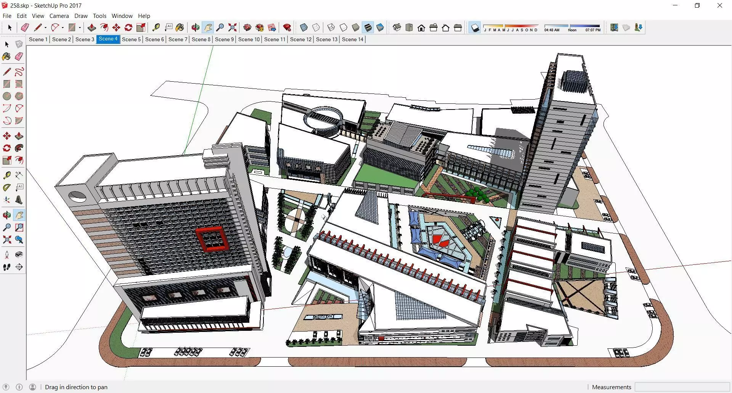The image size is (732, 393).
Task: Switch to Scene 1 tab
Action: click(x=38, y=39)
